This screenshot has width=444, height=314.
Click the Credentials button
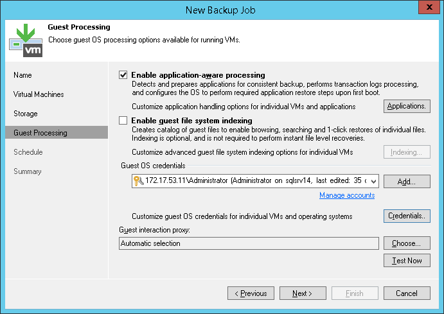click(407, 216)
